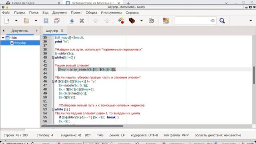Click status bar 'режим: LF'
The image size is (256, 144).
click(117, 135)
